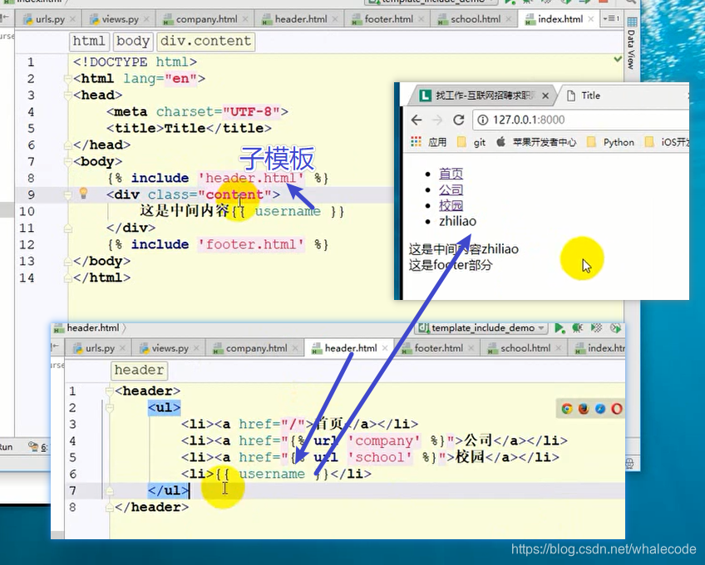Click the closing ul fold marker on line 7
This screenshot has width=705, height=565.
tap(109, 491)
